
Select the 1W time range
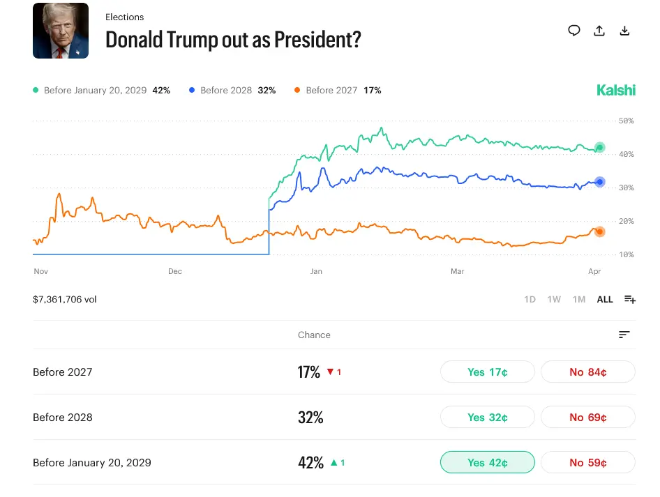coord(554,300)
